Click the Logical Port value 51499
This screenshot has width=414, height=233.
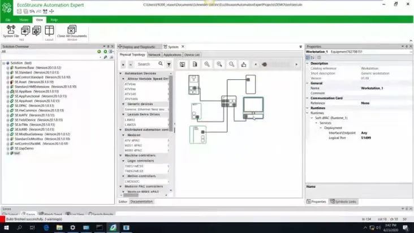pos(366,138)
